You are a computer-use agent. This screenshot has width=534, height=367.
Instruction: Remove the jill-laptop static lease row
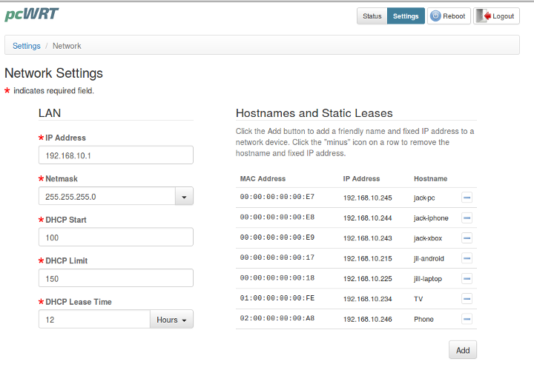click(467, 279)
